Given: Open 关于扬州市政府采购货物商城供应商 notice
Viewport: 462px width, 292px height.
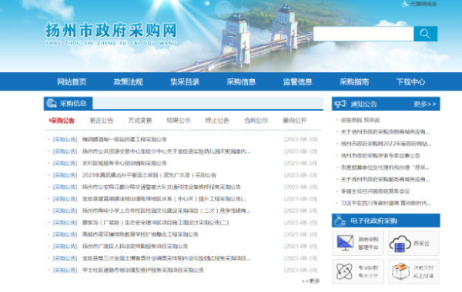Looking at the screenshot, I should coord(385,132).
